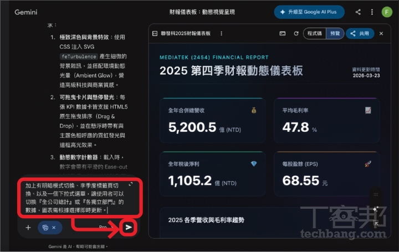Click the value 5,200.5

192,127
